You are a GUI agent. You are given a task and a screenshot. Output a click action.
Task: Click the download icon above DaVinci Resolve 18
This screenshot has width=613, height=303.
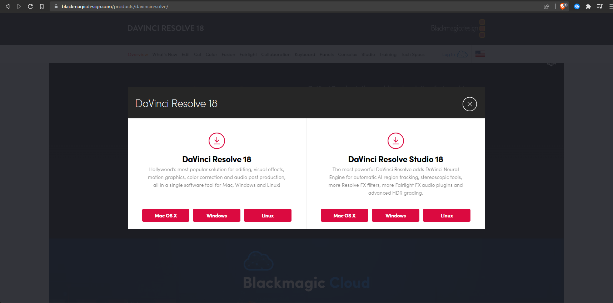217,141
